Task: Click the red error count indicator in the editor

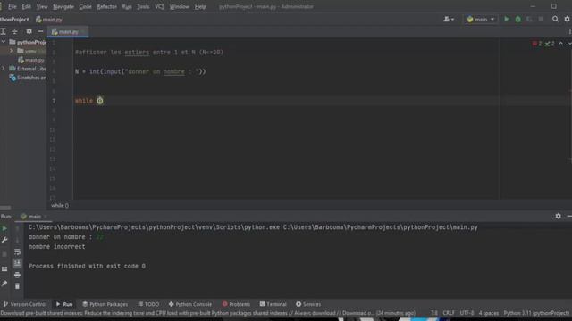Action: [x=537, y=44]
